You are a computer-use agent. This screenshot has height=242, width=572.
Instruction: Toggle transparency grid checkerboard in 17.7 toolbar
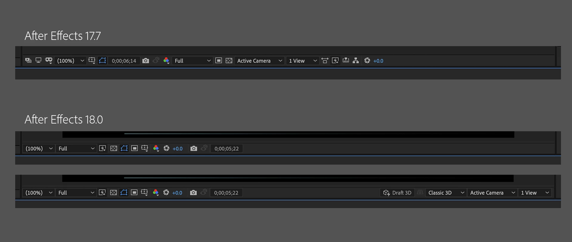tap(229, 61)
